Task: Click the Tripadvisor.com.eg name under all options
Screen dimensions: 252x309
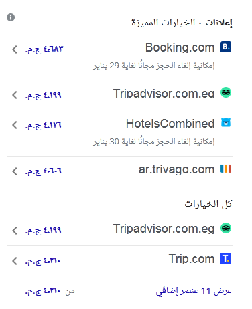Action: click(164, 229)
